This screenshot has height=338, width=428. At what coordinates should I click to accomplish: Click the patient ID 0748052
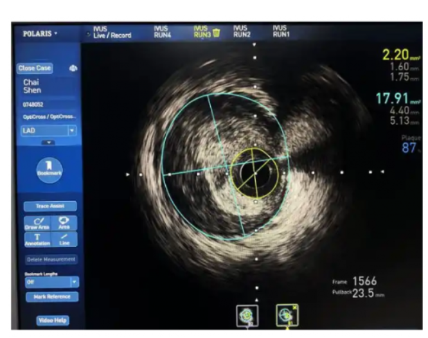pos(33,105)
